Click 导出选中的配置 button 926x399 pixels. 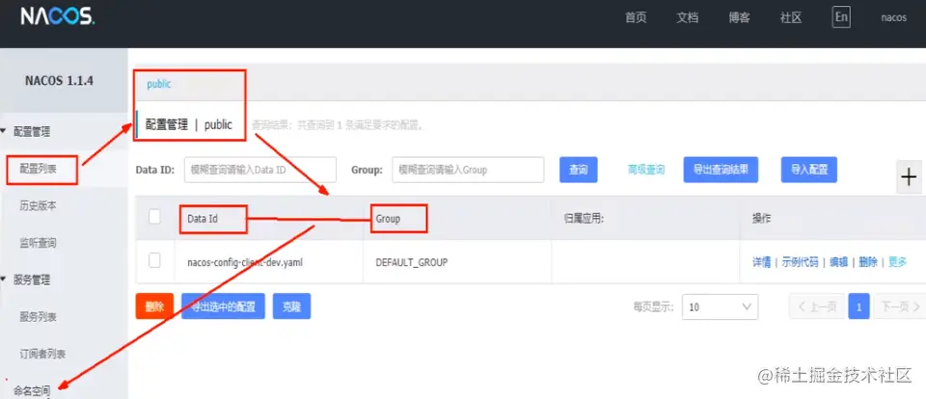223,306
